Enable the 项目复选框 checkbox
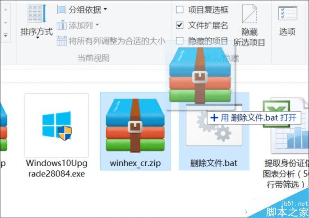This screenshot has width=309, height=218. (180, 9)
